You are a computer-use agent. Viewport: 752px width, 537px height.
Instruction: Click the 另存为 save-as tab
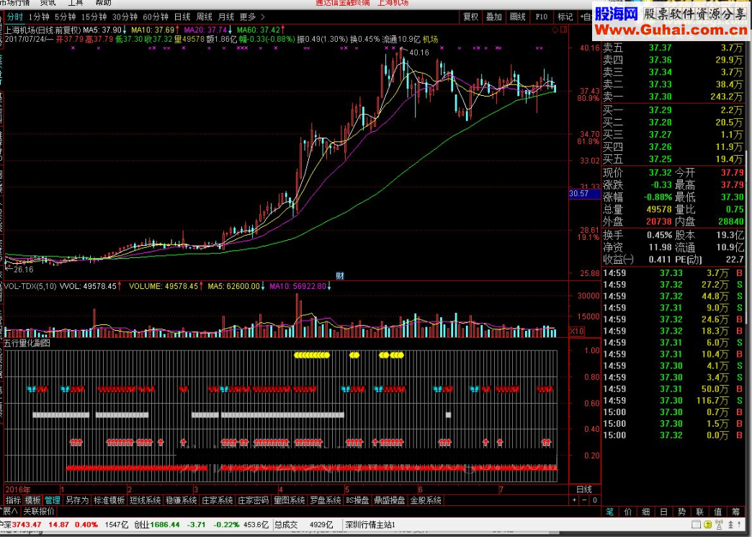[77, 500]
